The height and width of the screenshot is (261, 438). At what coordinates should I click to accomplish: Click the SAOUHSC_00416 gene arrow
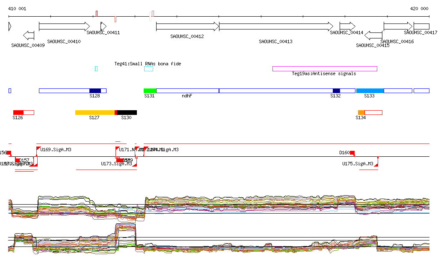398,26
